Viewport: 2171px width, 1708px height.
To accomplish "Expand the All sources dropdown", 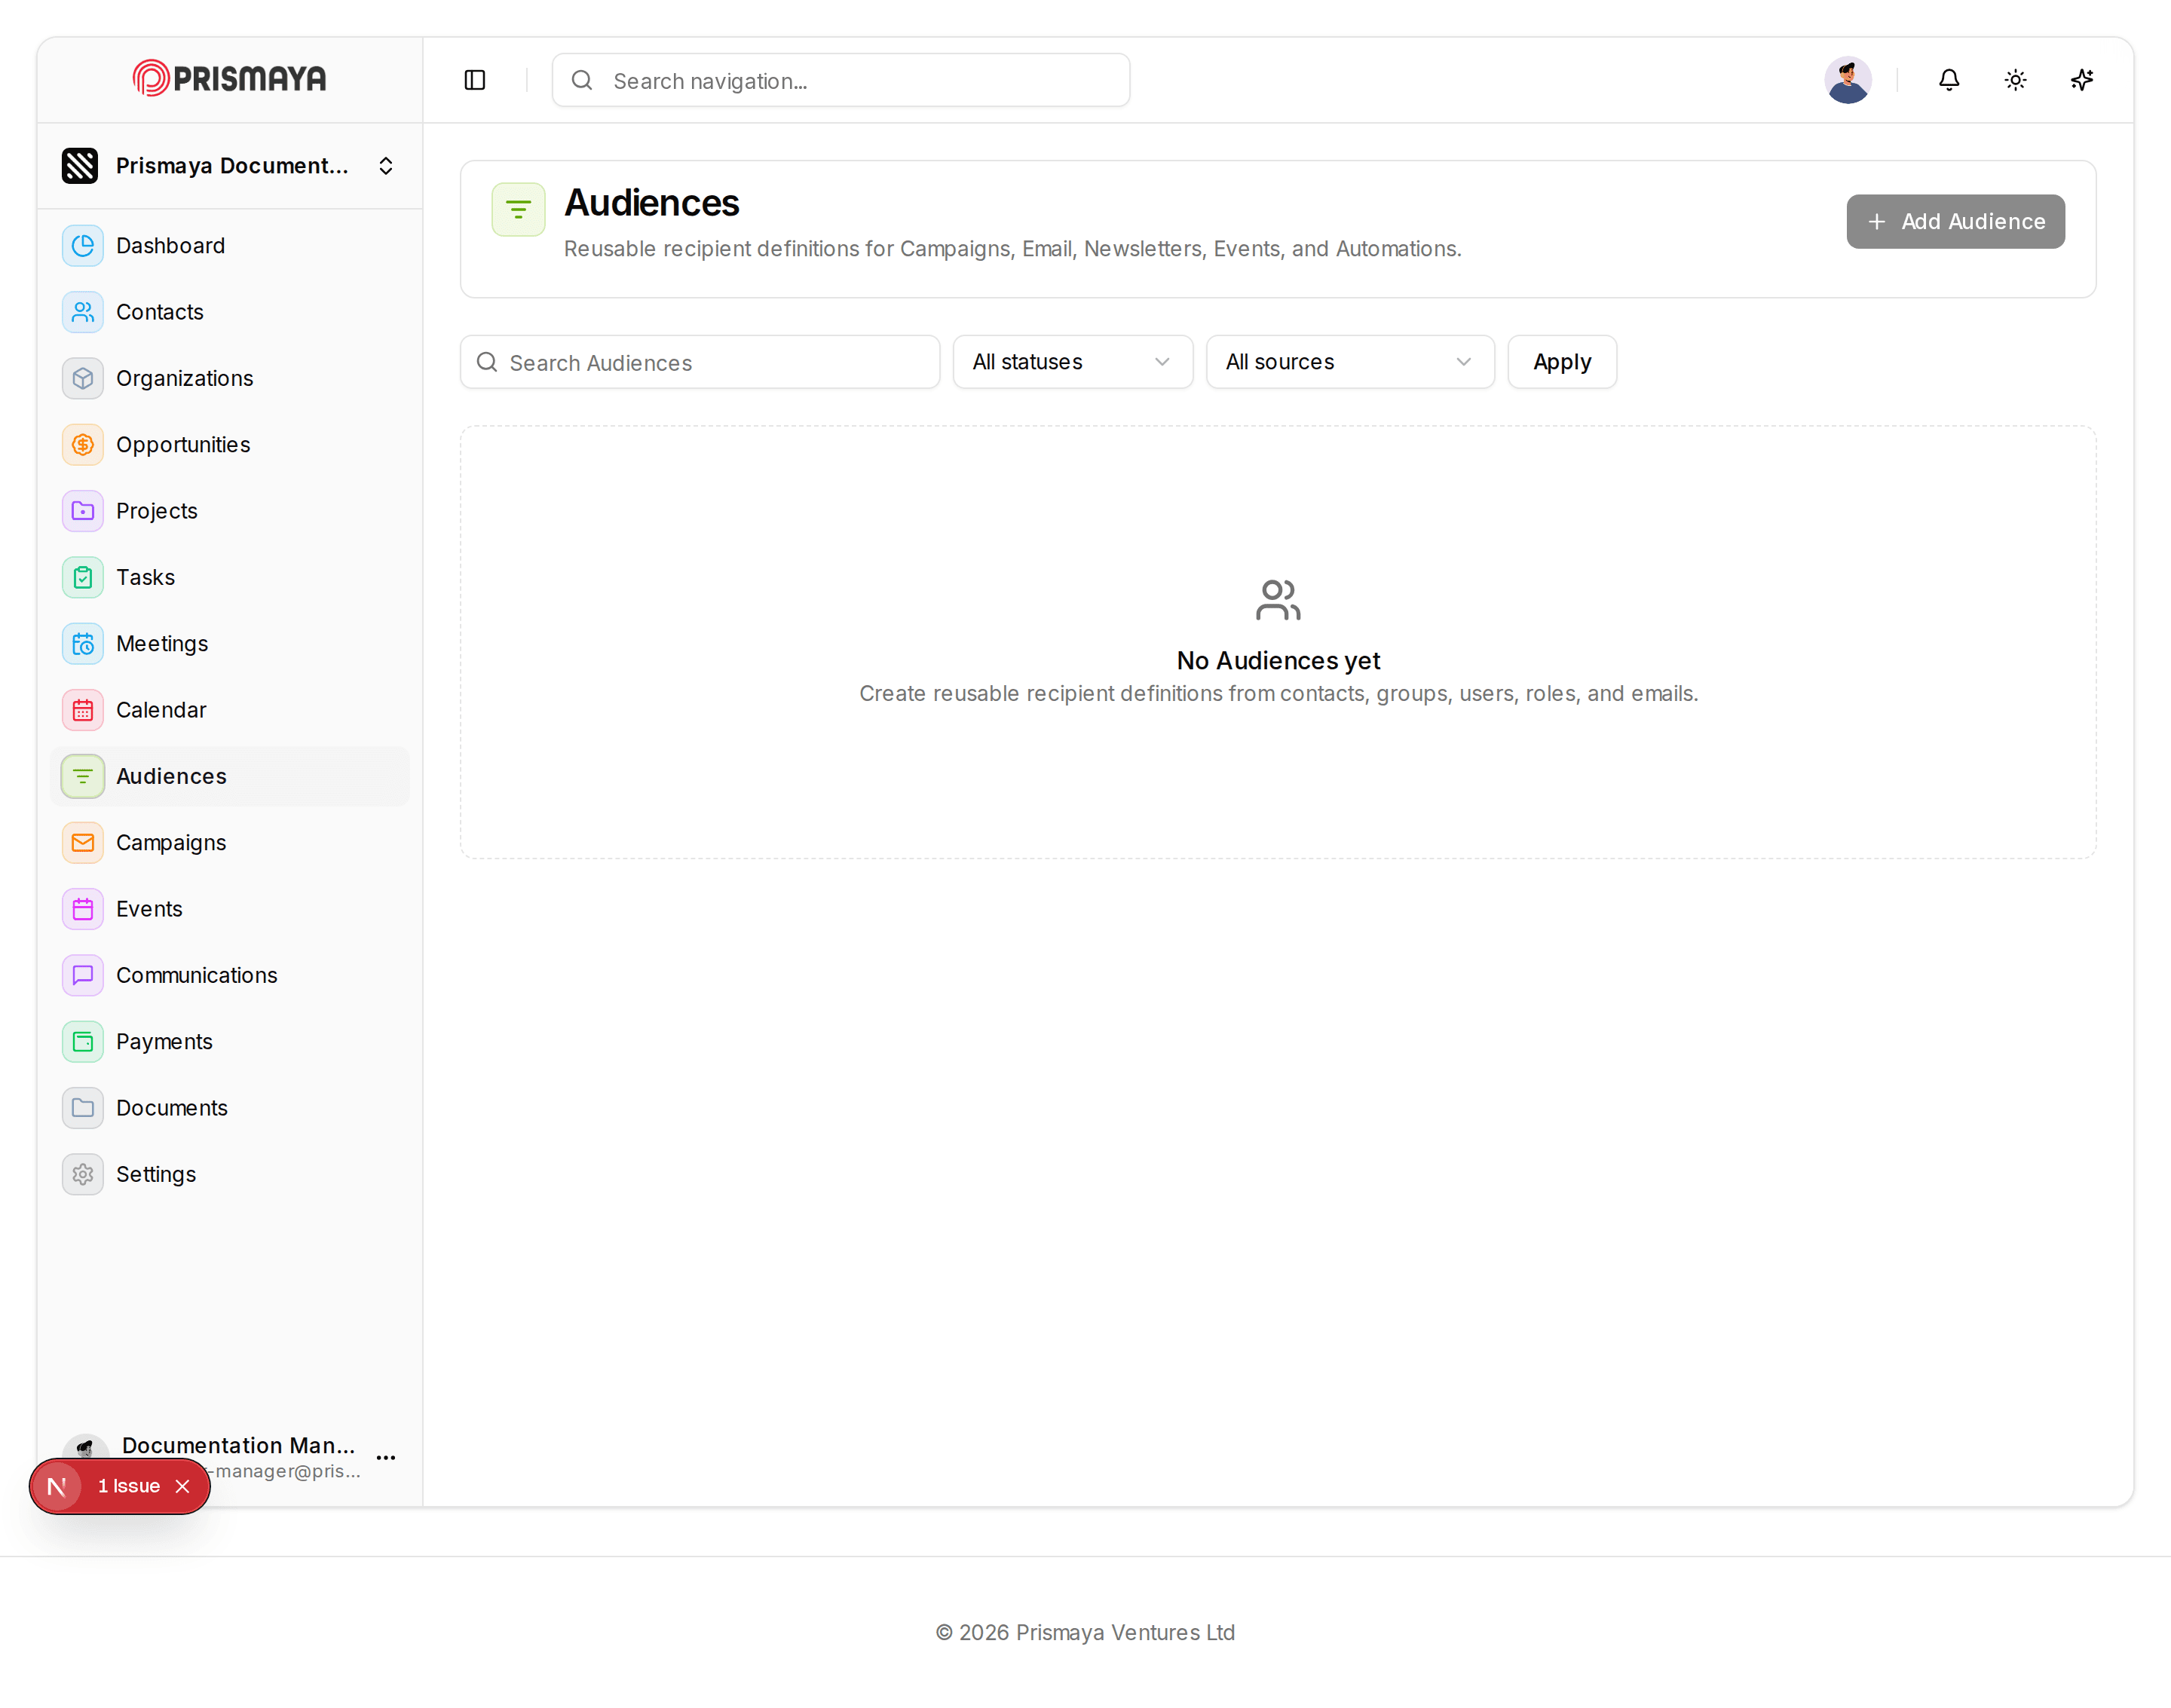I will coord(1350,362).
